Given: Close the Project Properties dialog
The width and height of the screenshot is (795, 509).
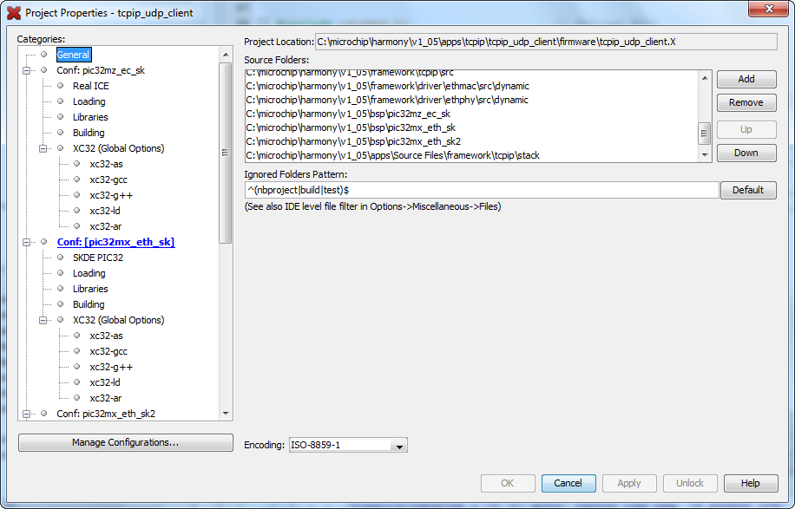Looking at the screenshot, I should (x=769, y=9).
